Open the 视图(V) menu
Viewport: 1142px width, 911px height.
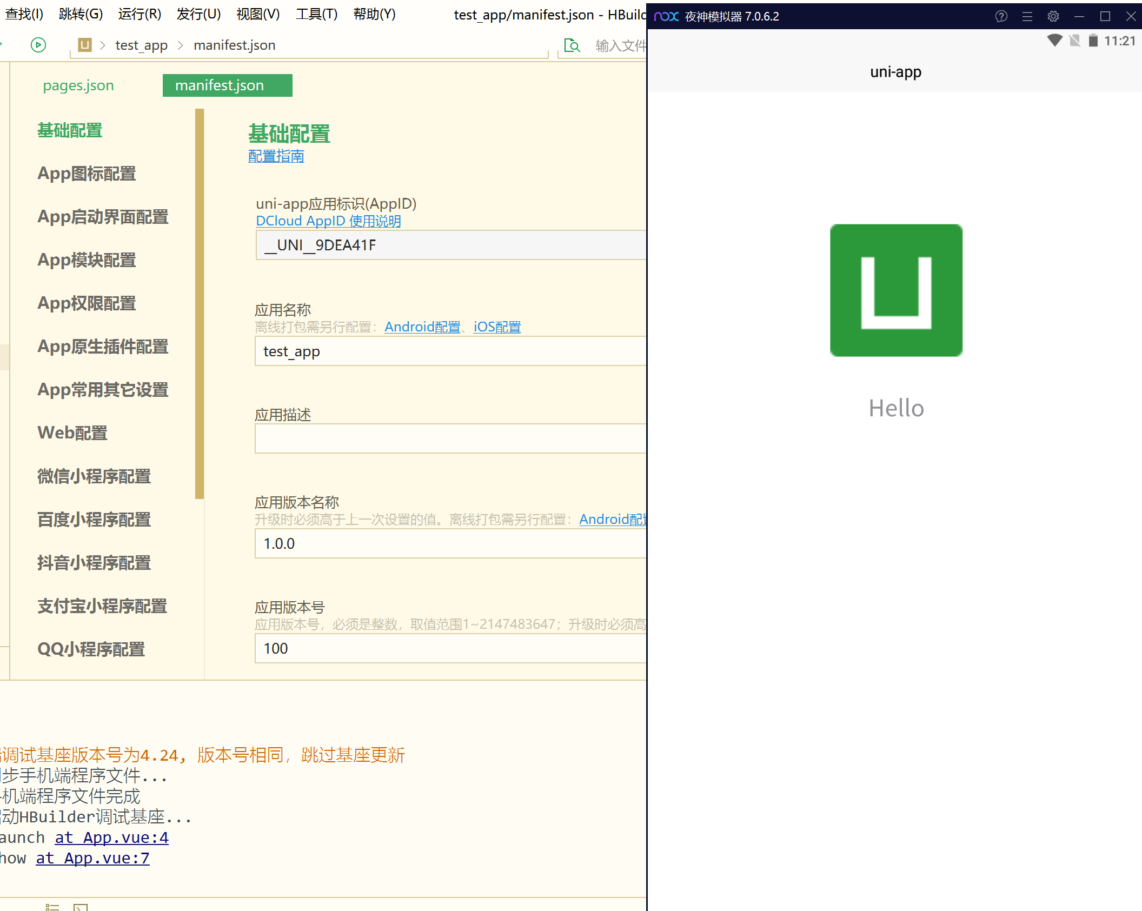click(258, 14)
